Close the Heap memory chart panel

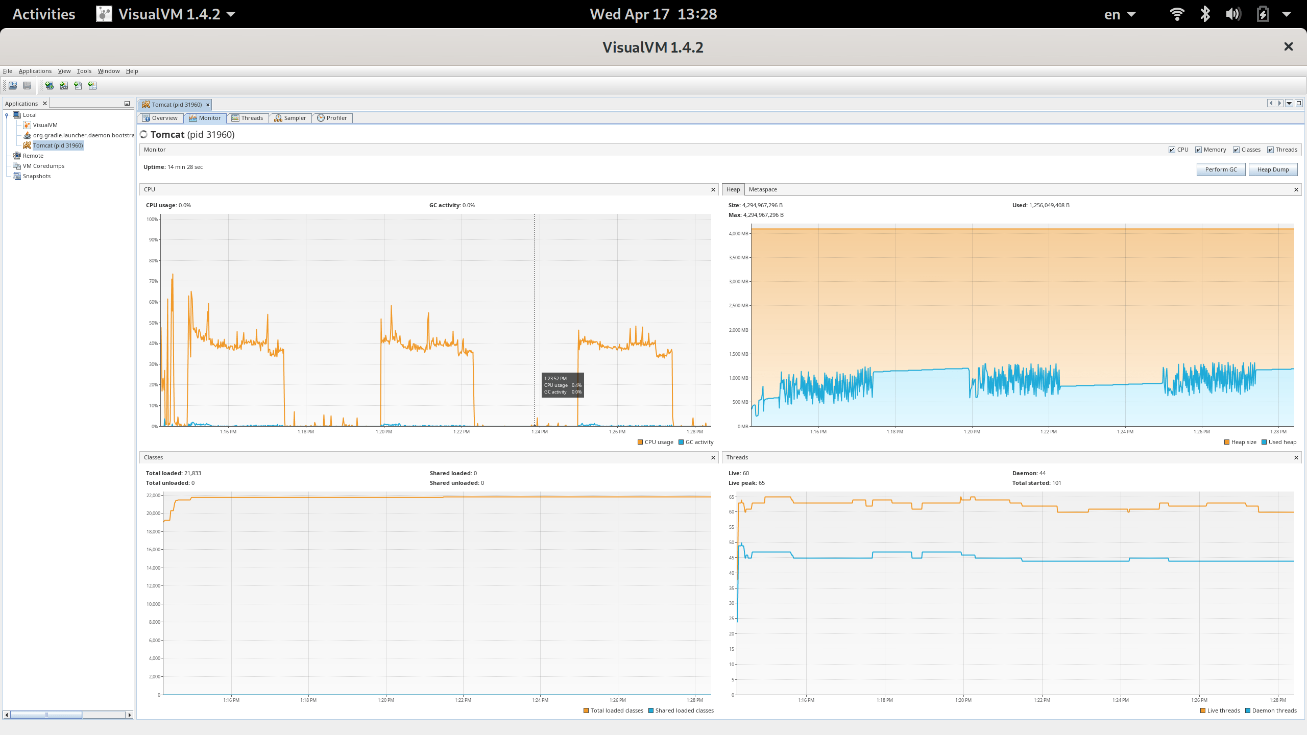point(1296,190)
